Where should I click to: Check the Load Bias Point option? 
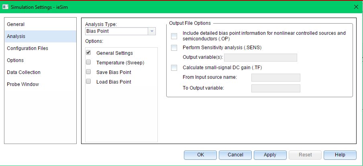[x=88, y=81]
